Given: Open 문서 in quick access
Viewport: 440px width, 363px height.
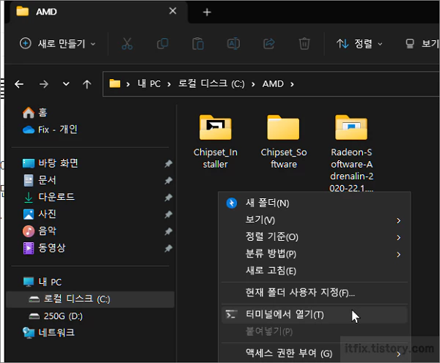Looking at the screenshot, I should pyautogui.click(x=40, y=180).
